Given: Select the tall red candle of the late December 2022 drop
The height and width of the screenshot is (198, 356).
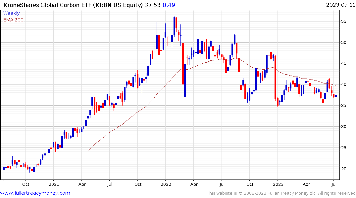Looking at the screenshot, I should (x=276, y=78).
